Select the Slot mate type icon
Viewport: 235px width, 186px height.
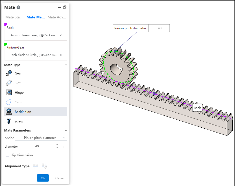(x=9, y=83)
